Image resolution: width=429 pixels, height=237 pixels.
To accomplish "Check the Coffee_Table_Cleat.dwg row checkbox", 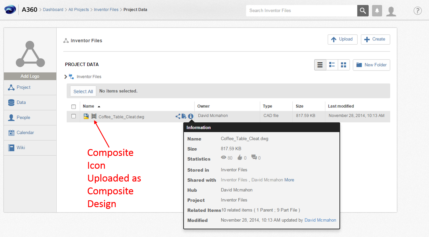I will [x=74, y=116].
